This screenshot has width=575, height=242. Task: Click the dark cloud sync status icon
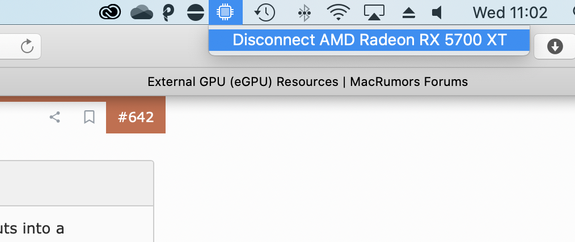point(141,12)
